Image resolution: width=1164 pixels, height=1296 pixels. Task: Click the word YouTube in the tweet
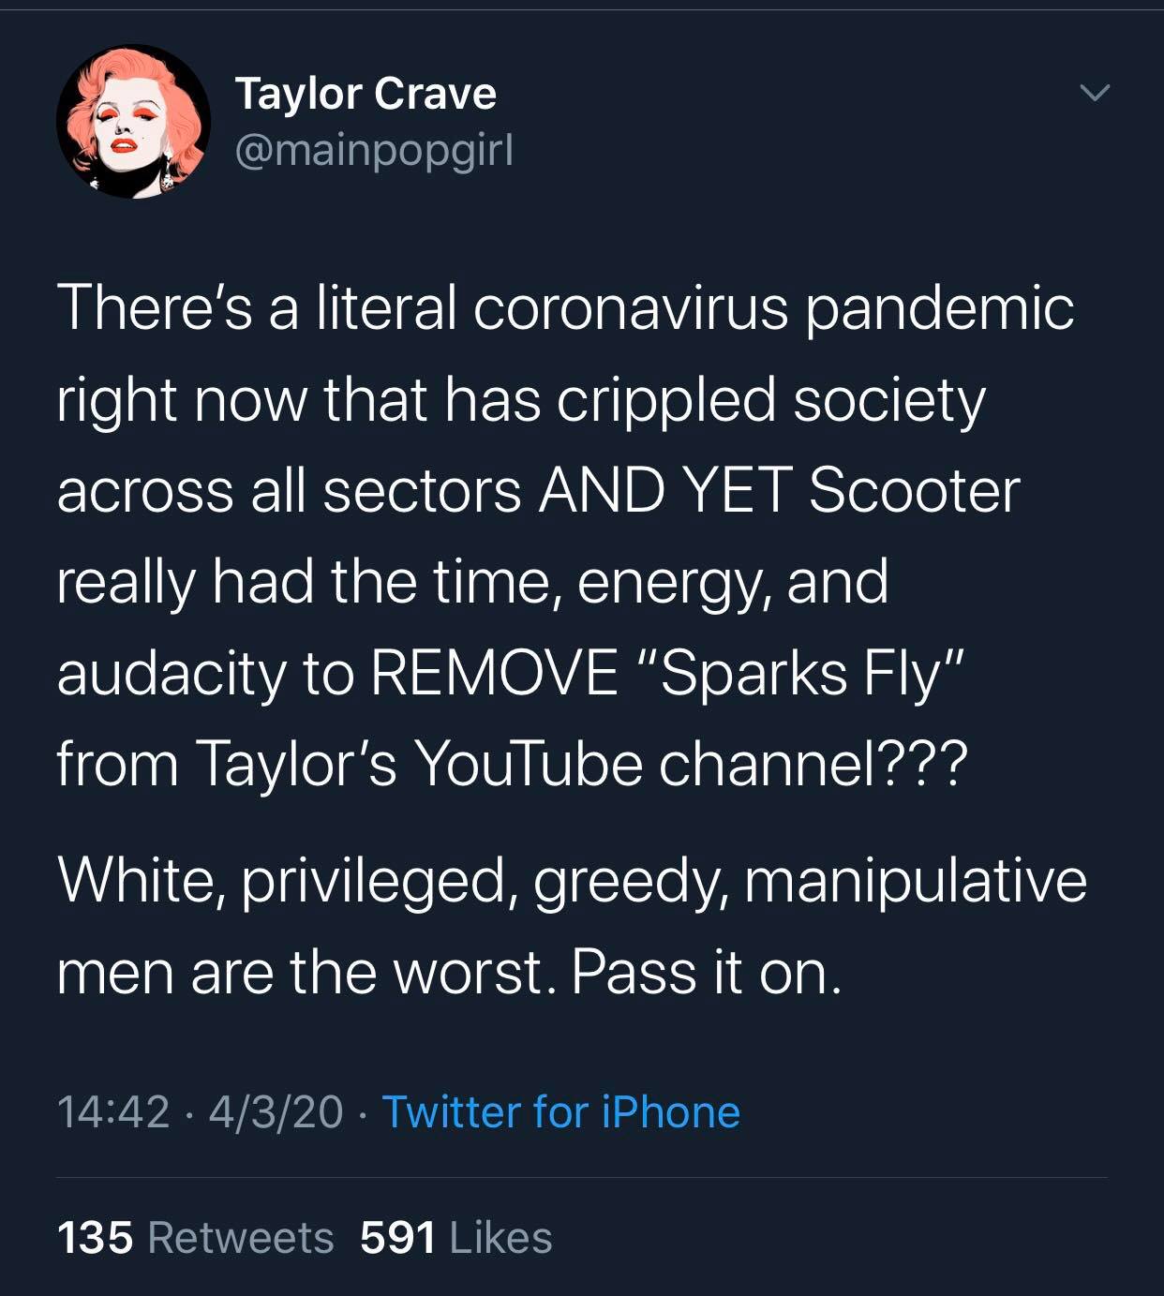coord(529,764)
